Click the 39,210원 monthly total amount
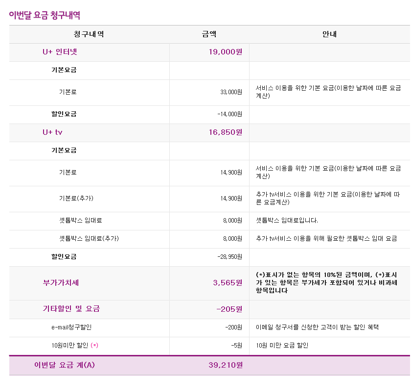Screen dimensions: 411x376 point(225,365)
